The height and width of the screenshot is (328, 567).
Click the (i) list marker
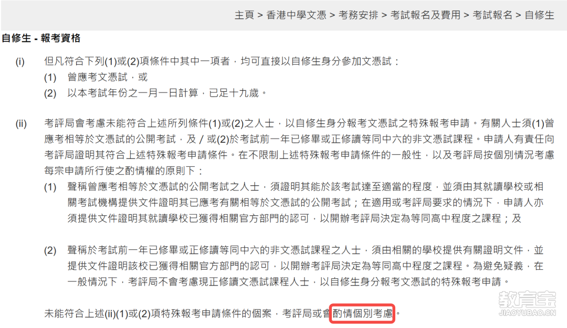tap(20, 61)
